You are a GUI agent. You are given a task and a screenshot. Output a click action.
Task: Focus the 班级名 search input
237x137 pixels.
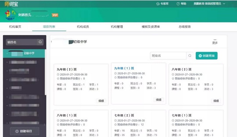[x=168, y=56]
